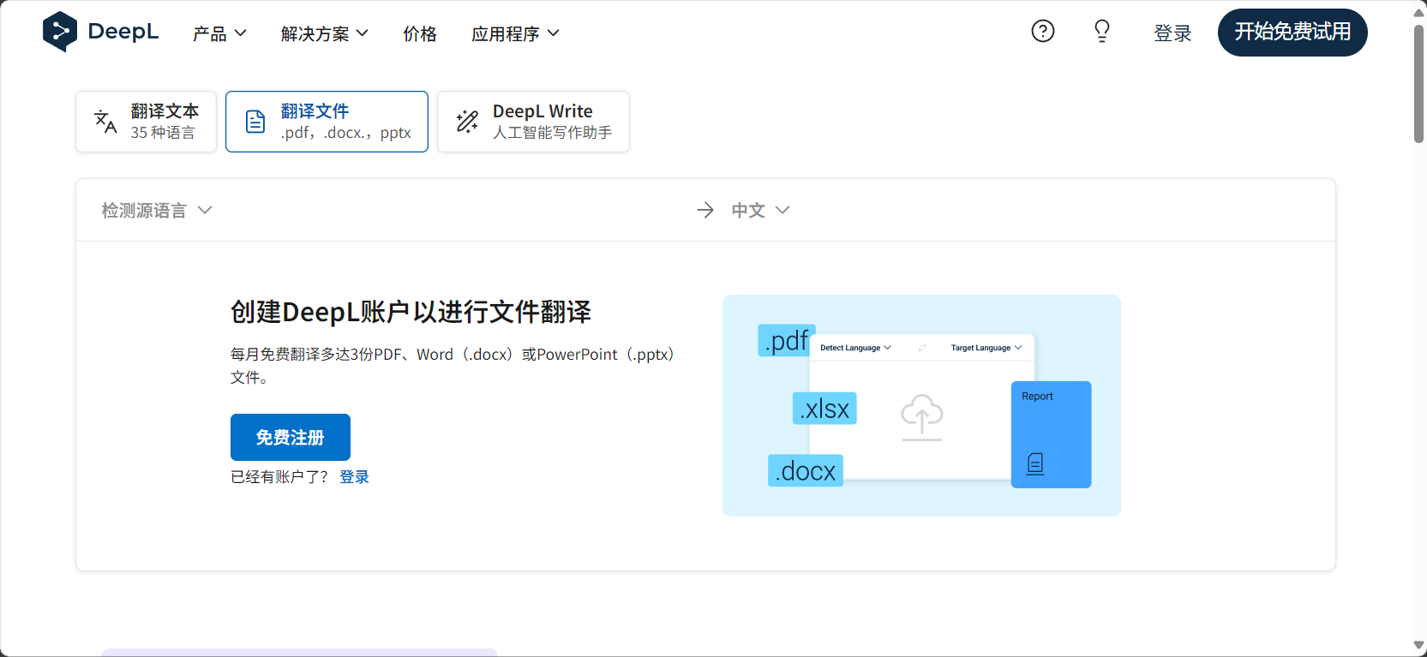
Task: Click the cloud upload icon in illustration
Action: pos(922,417)
